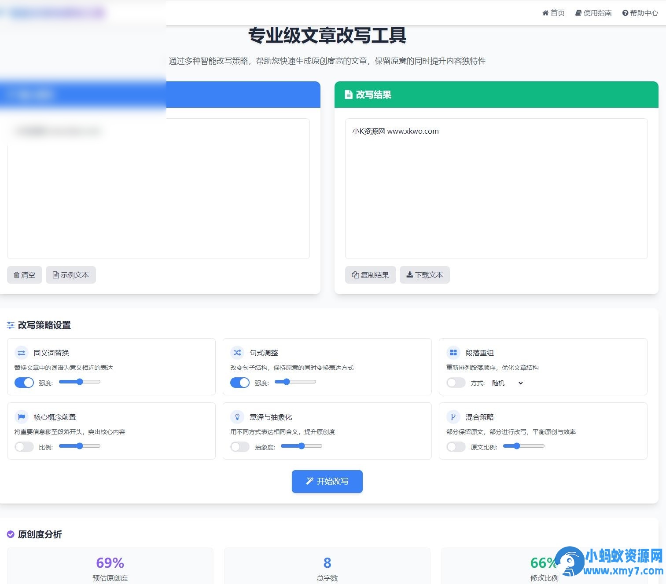This screenshot has height=584, width=666.
Task: Click the 改写策略设置 sliders icon
Action: pos(11,325)
